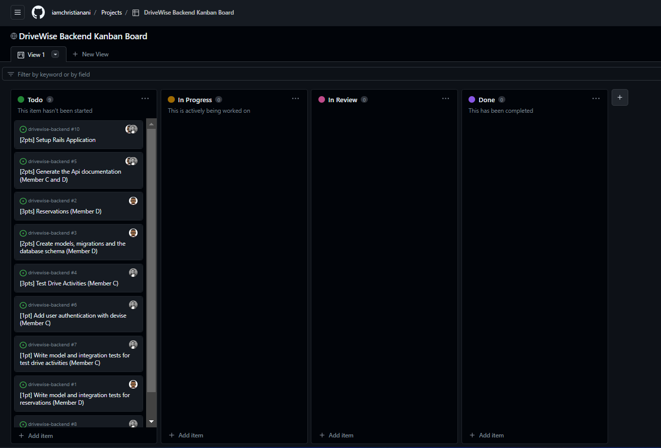Add item to In Review column
This screenshot has height=448, width=661.
336,435
